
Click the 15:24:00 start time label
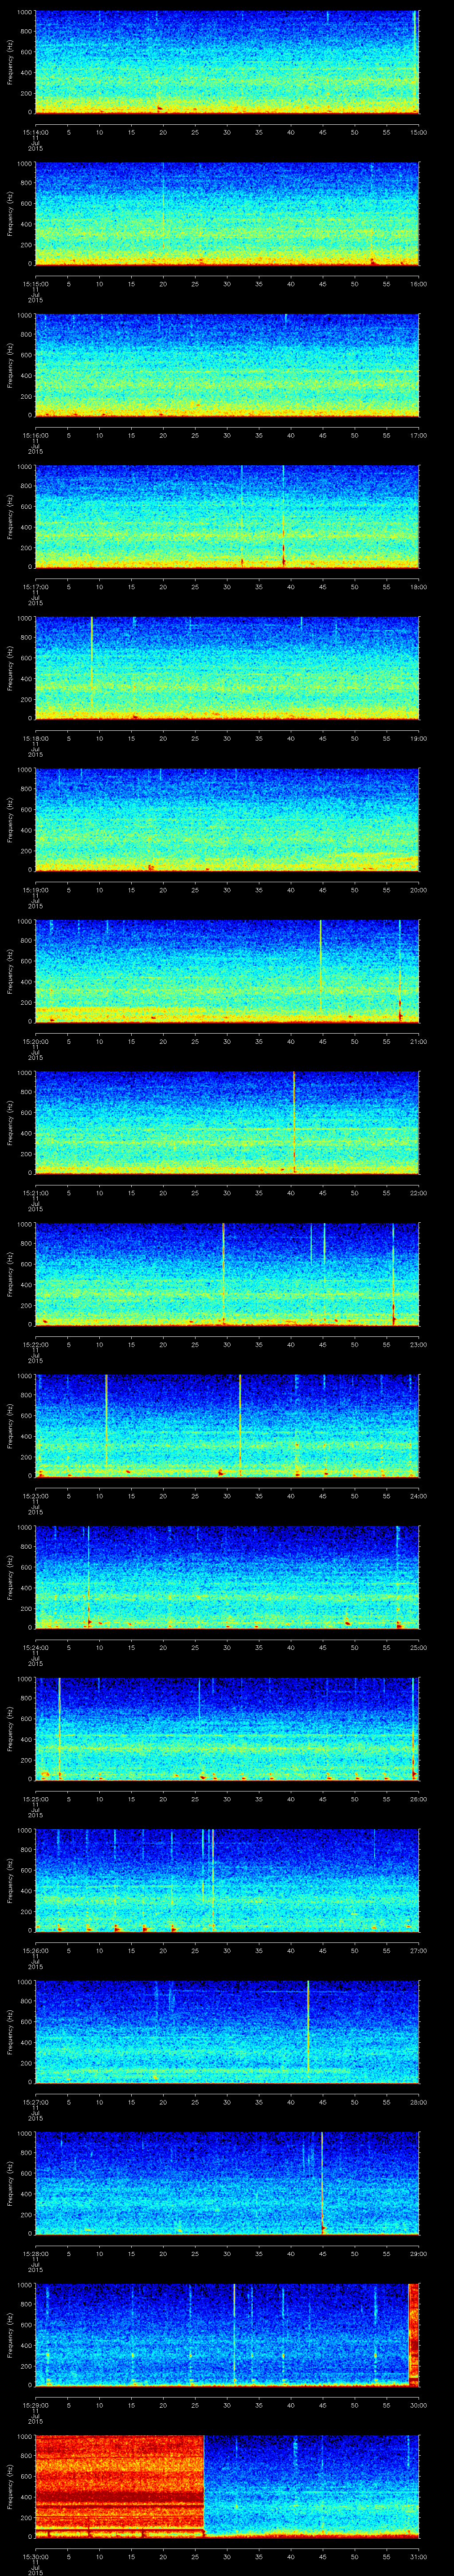[35, 1647]
